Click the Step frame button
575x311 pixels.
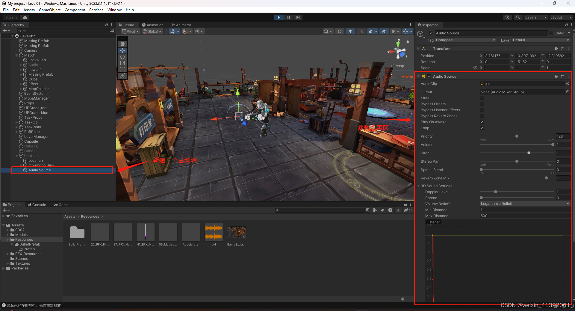(x=298, y=17)
